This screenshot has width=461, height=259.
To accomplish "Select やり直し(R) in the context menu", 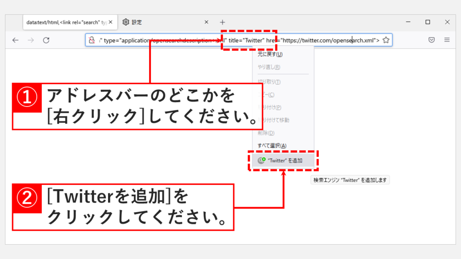I will pyautogui.click(x=269, y=67).
